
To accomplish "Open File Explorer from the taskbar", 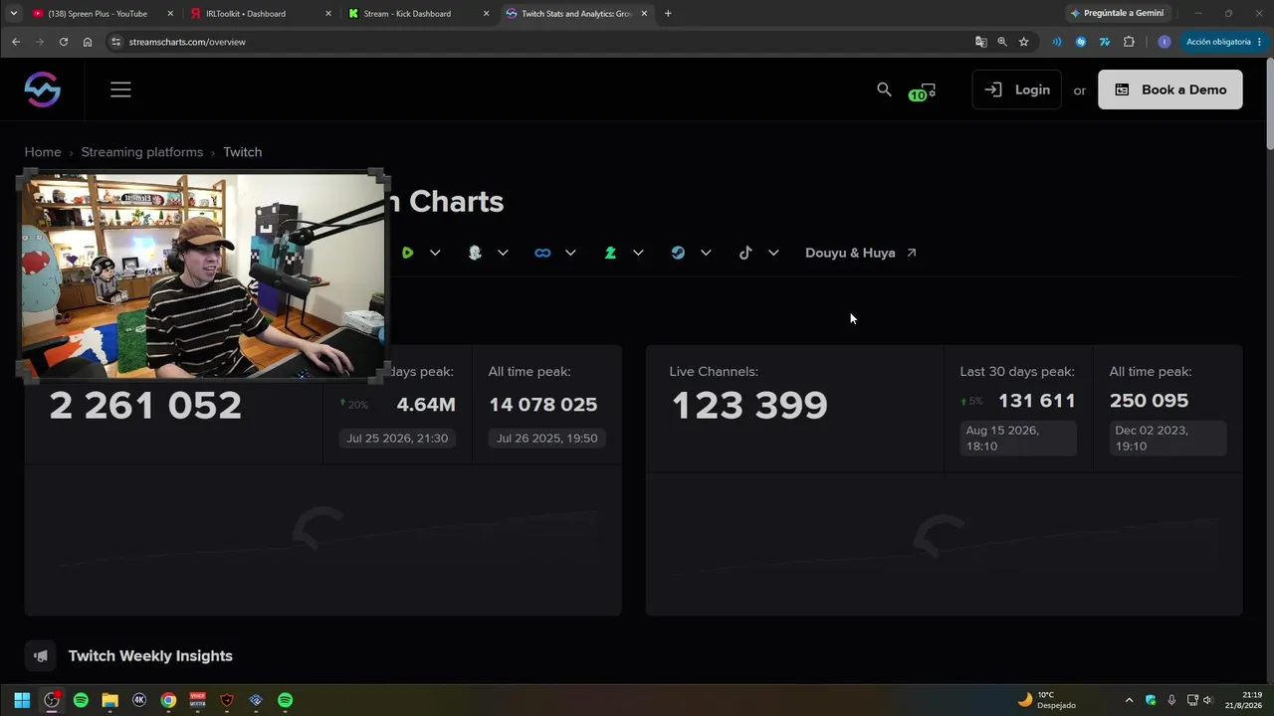I will (x=110, y=700).
